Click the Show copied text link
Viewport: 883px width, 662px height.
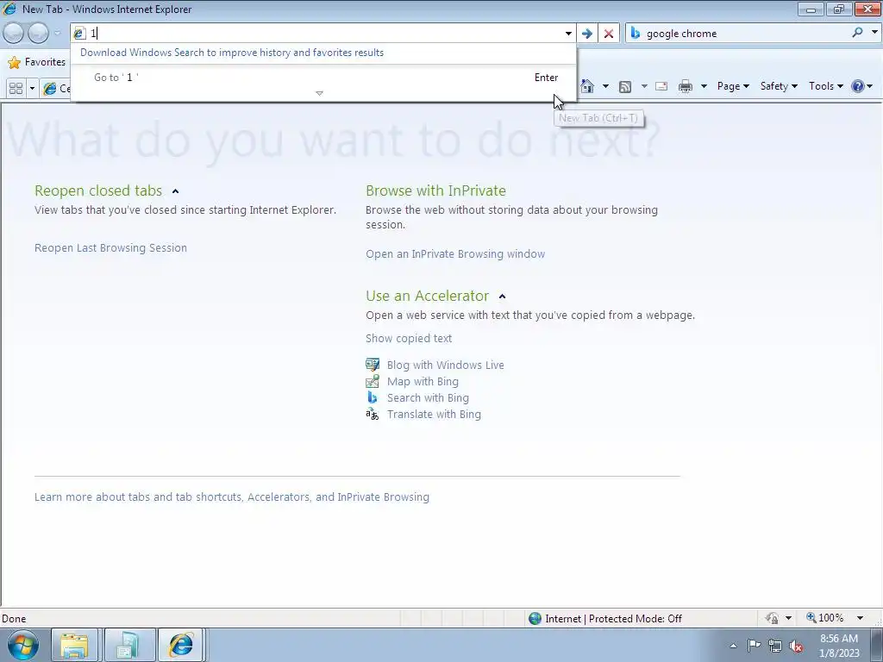point(408,338)
